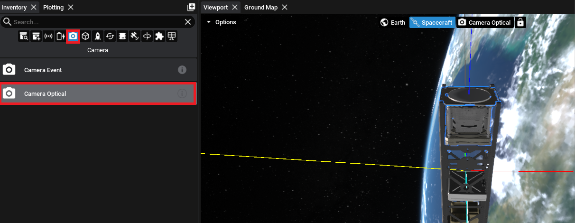
Task: Click the antenna signal category icon
Action: (48, 36)
